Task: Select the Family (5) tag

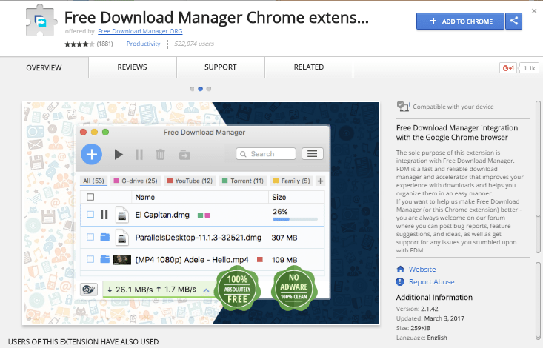Action: (x=292, y=181)
